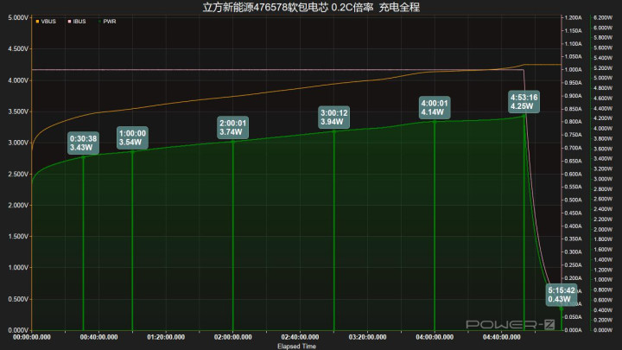Screen dimensions: 622x350
Task: Select the 5:15:42 0.43W marker label
Action: [x=562, y=295]
